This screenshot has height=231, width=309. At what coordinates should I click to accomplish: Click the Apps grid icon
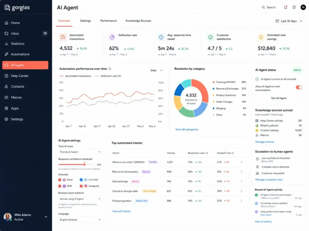[x=7, y=108]
